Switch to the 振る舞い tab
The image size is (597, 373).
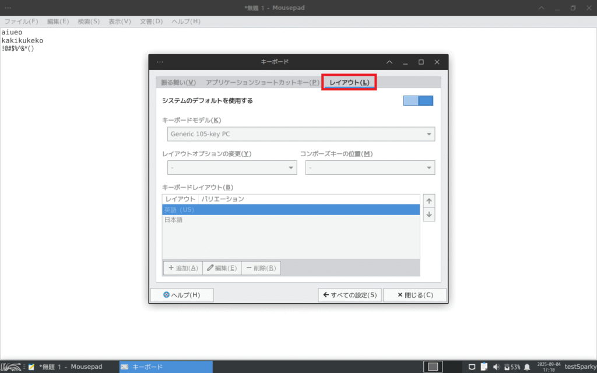[178, 83]
